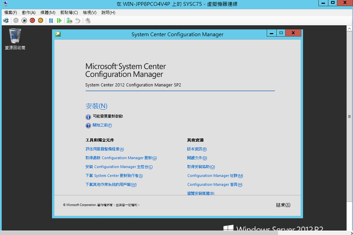Click 瀏覽安裝媒體(B) link
This screenshot has height=235, width=353.
coord(201,193)
